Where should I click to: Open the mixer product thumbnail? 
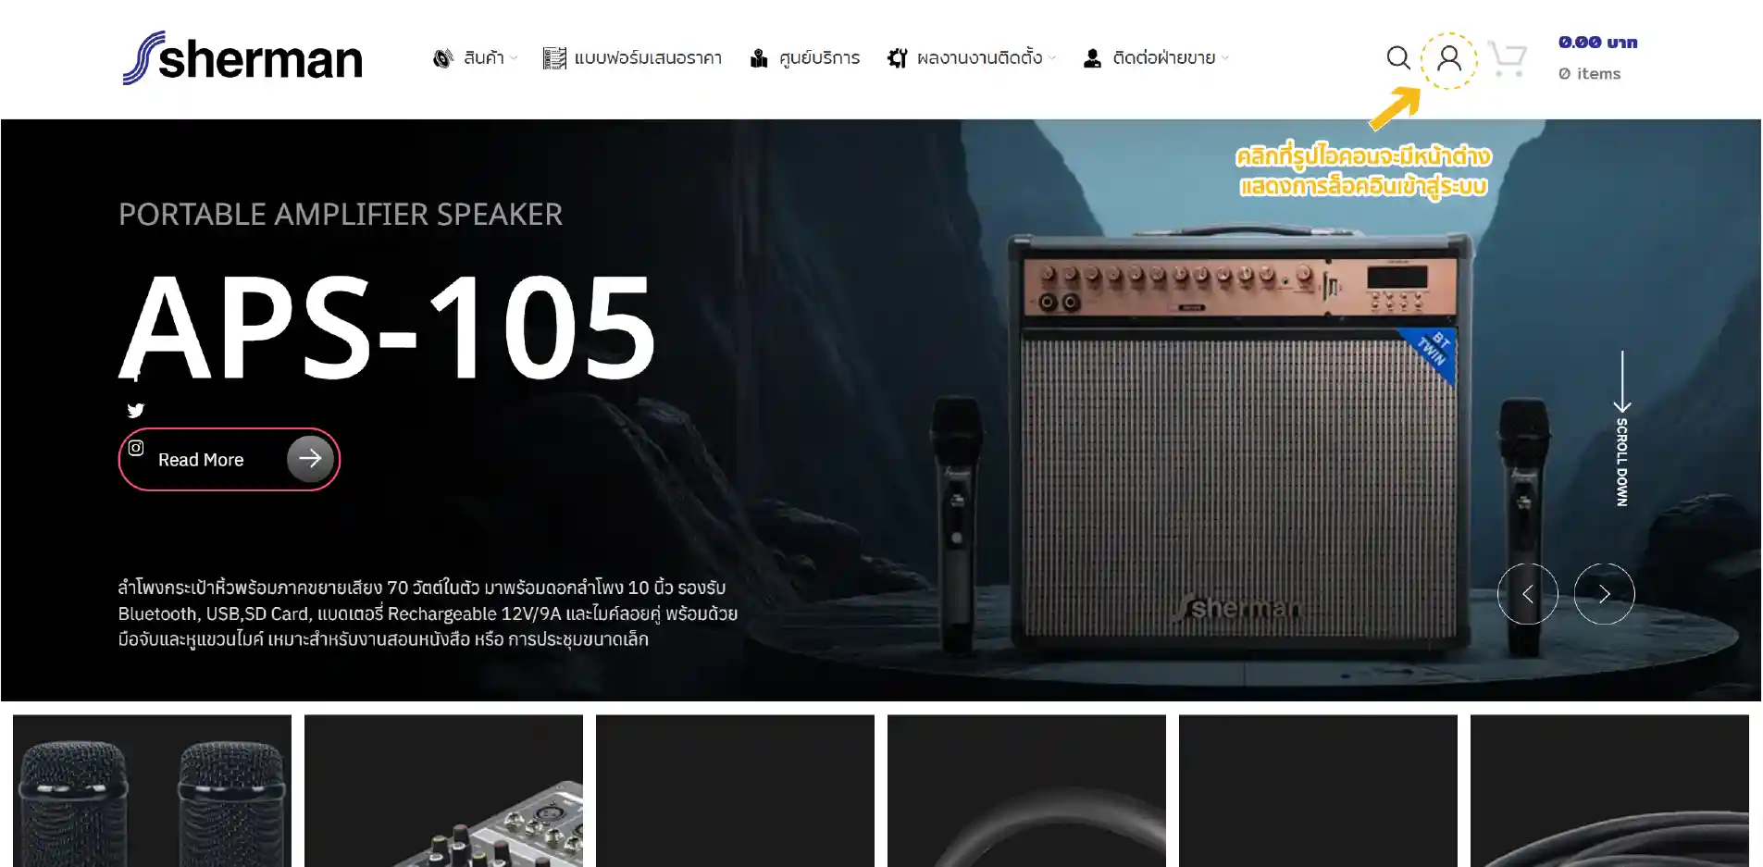443,791
